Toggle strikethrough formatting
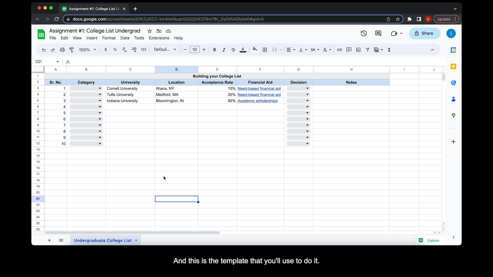The height and width of the screenshot is (277, 493). (233, 50)
